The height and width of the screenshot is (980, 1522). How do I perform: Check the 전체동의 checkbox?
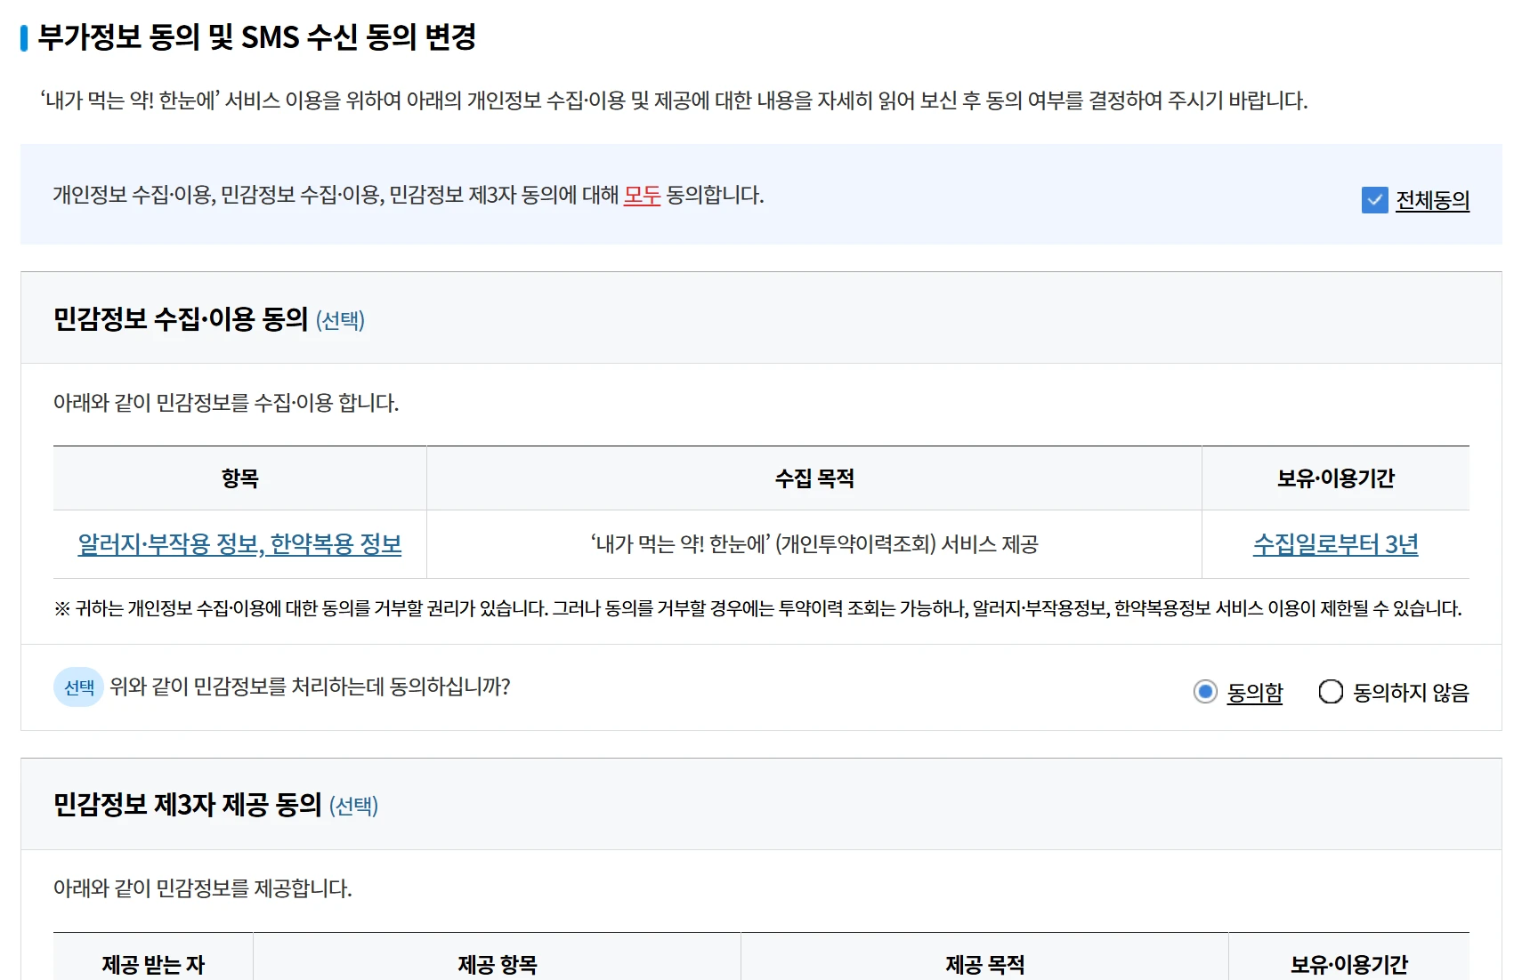tap(1374, 200)
